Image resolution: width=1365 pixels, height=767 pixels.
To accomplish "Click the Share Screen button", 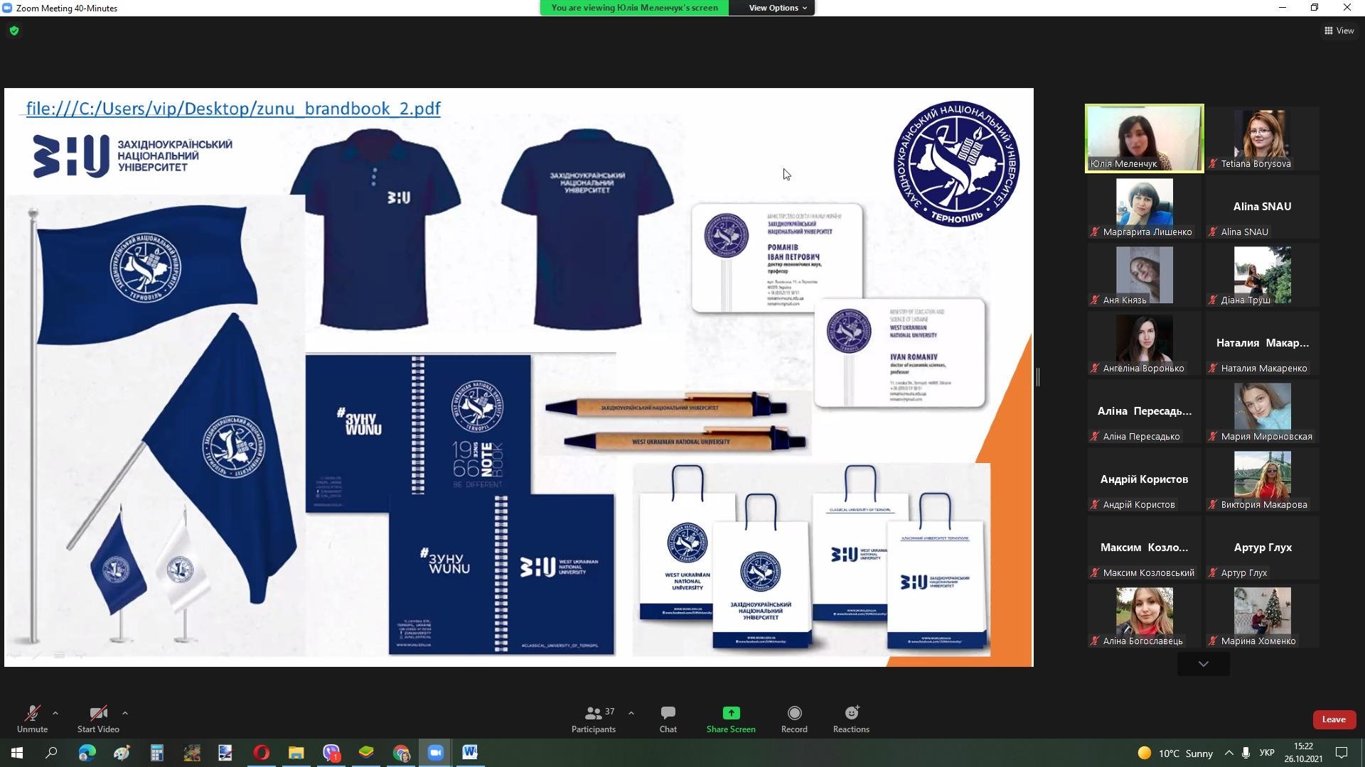I will coord(731,719).
